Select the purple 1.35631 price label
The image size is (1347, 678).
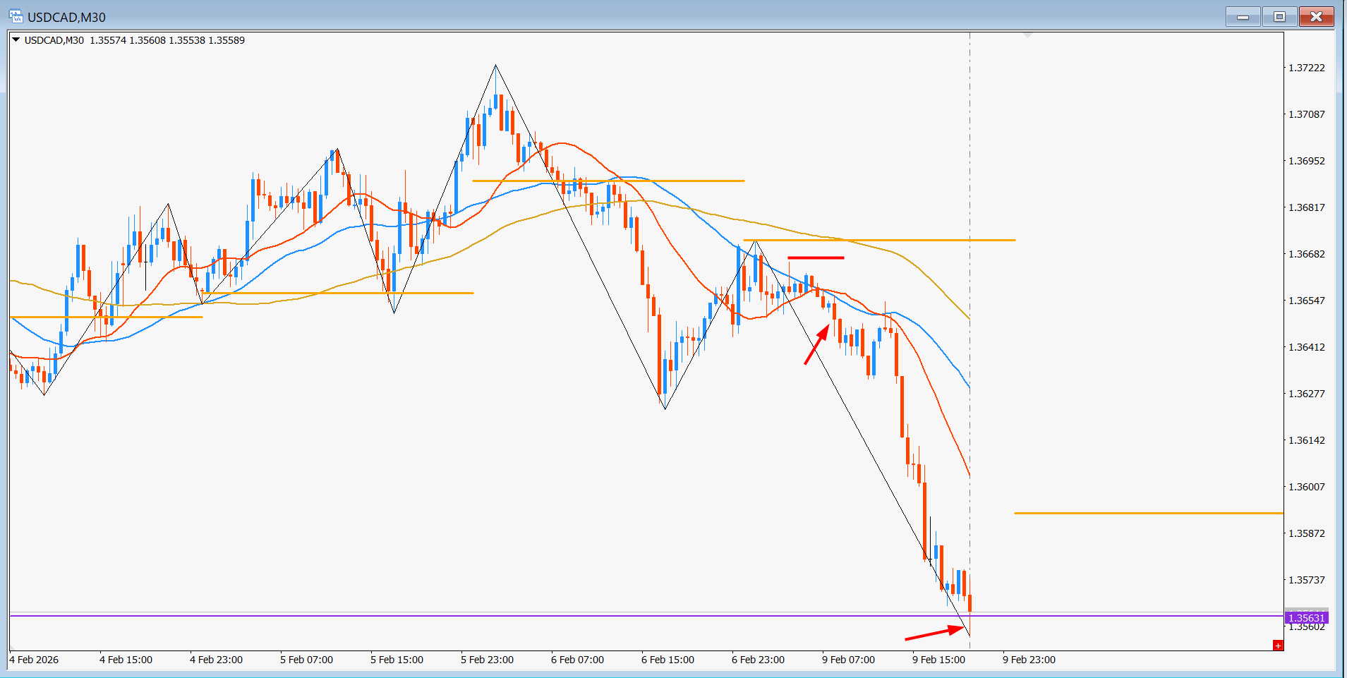tap(1306, 618)
